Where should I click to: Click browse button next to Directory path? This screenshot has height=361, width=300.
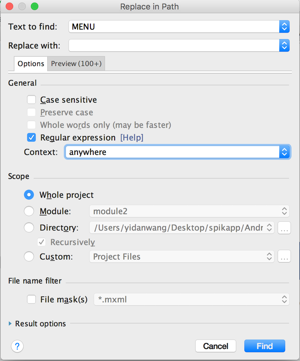pyautogui.click(x=284, y=228)
